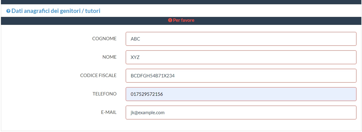This screenshot has height=132, width=362.
Task: Click inside the E-MAIL input field
Action: pos(241,113)
